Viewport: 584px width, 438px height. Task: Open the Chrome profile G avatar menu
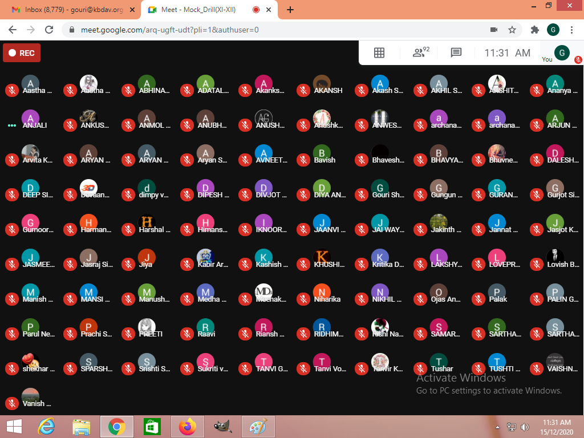(553, 30)
